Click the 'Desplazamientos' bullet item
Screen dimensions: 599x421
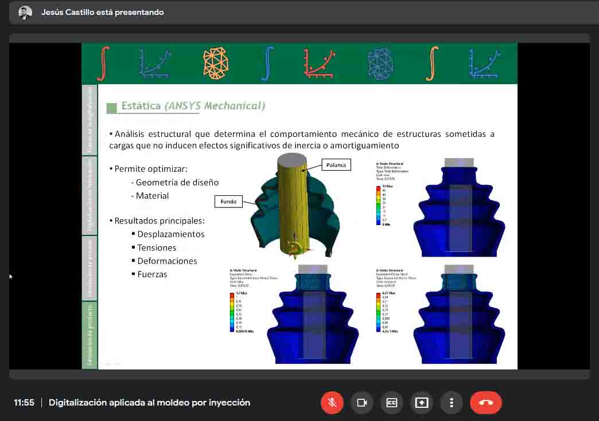click(x=171, y=234)
